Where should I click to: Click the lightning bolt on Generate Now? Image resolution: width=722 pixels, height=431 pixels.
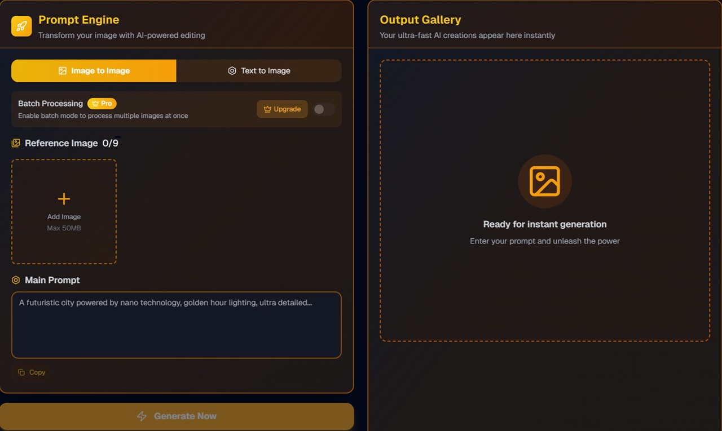[142, 416]
